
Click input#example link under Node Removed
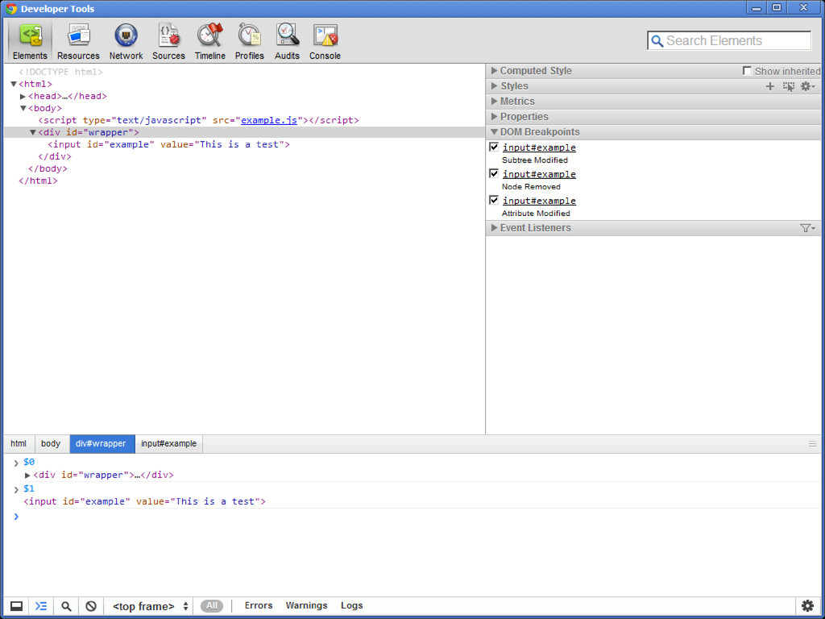(539, 174)
